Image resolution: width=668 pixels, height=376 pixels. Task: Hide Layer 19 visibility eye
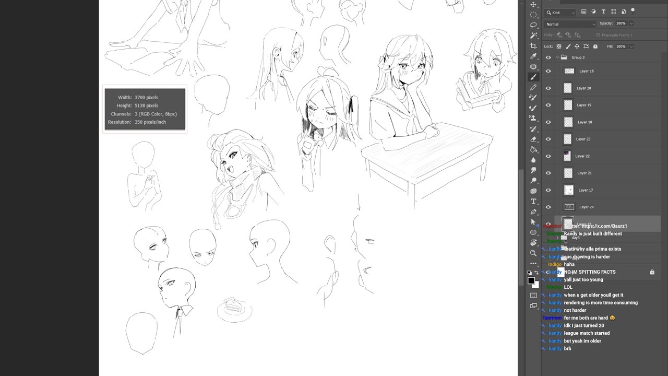point(548,105)
